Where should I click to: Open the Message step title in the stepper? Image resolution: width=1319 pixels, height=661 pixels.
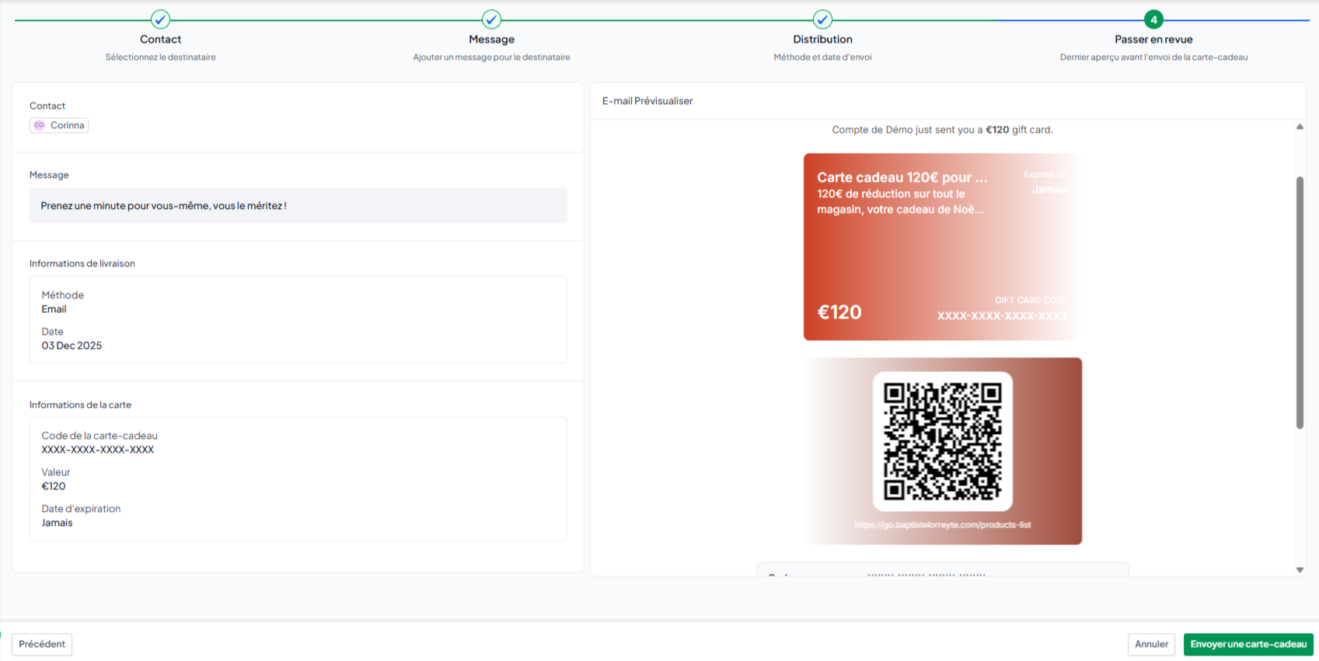[491, 40]
